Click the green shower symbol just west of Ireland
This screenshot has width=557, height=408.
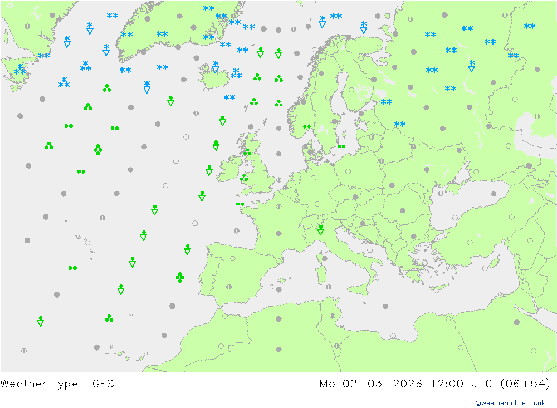click(209, 170)
